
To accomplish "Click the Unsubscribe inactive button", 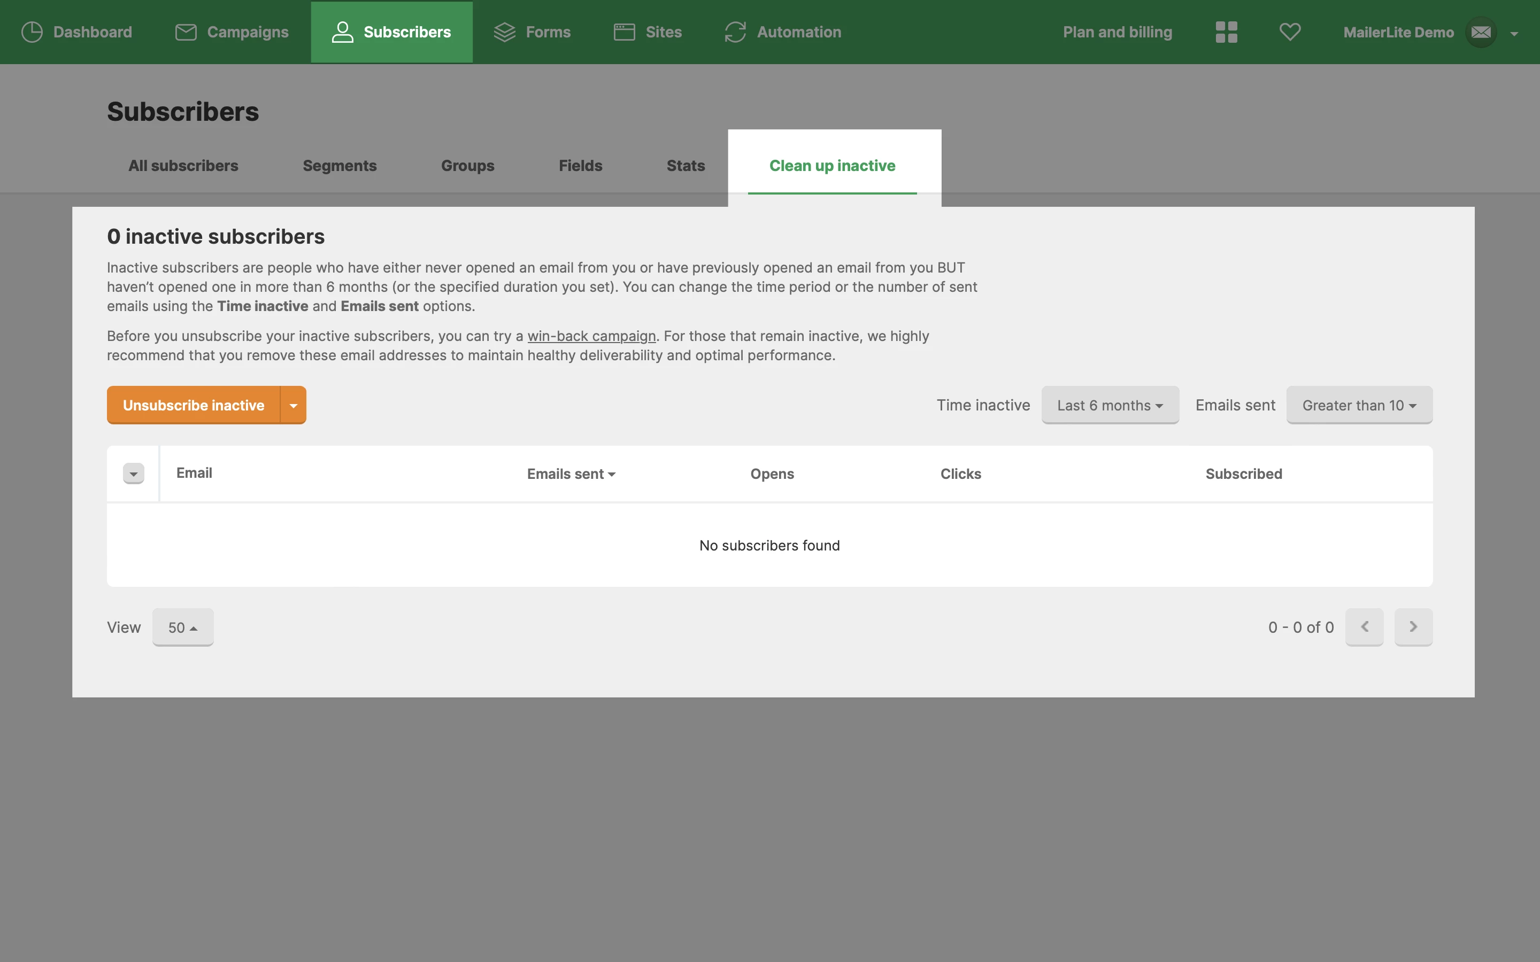I will [x=194, y=405].
